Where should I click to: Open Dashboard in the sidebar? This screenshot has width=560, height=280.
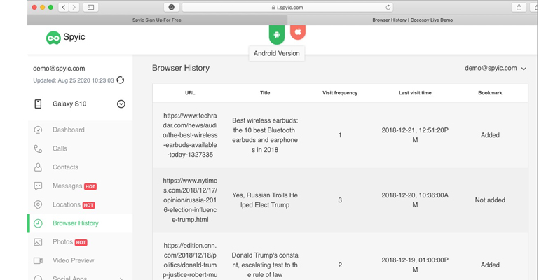pyautogui.click(x=68, y=130)
